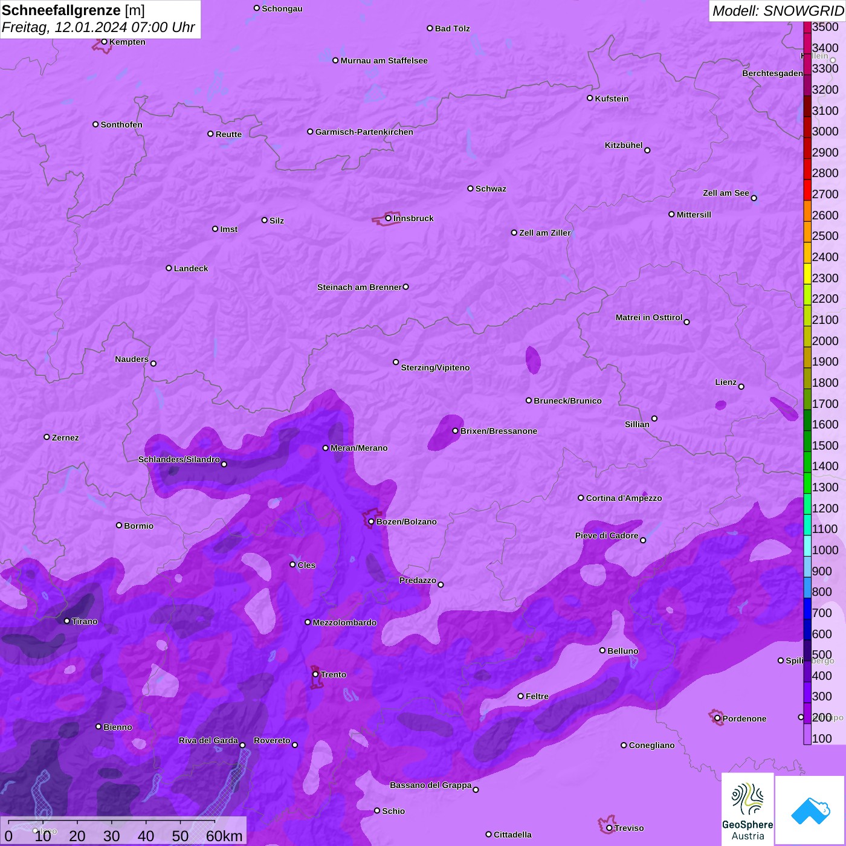The height and width of the screenshot is (846, 846).
Task: Click the Landeck location dot
Action: 169,268
